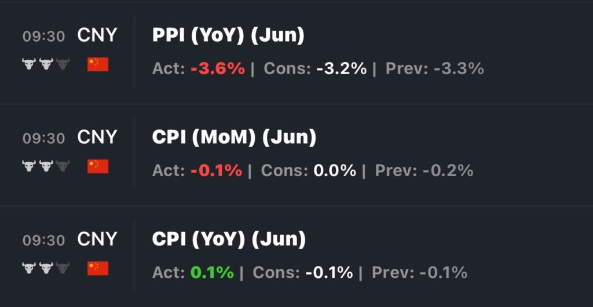This screenshot has width=593, height=307.
Task: Click the bull importance icons for CPI (YoY)
Action: pyautogui.click(x=46, y=268)
